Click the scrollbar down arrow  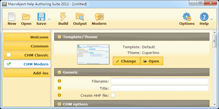[214, 105]
